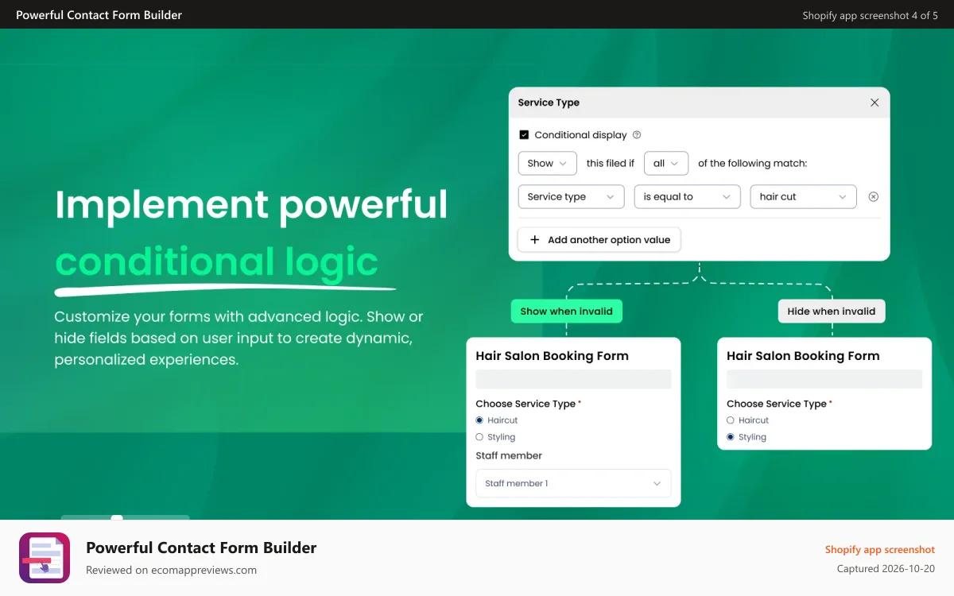This screenshot has width=954, height=596.
Task: Open the hair cut value dropdown
Action: [x=803, y=197]
